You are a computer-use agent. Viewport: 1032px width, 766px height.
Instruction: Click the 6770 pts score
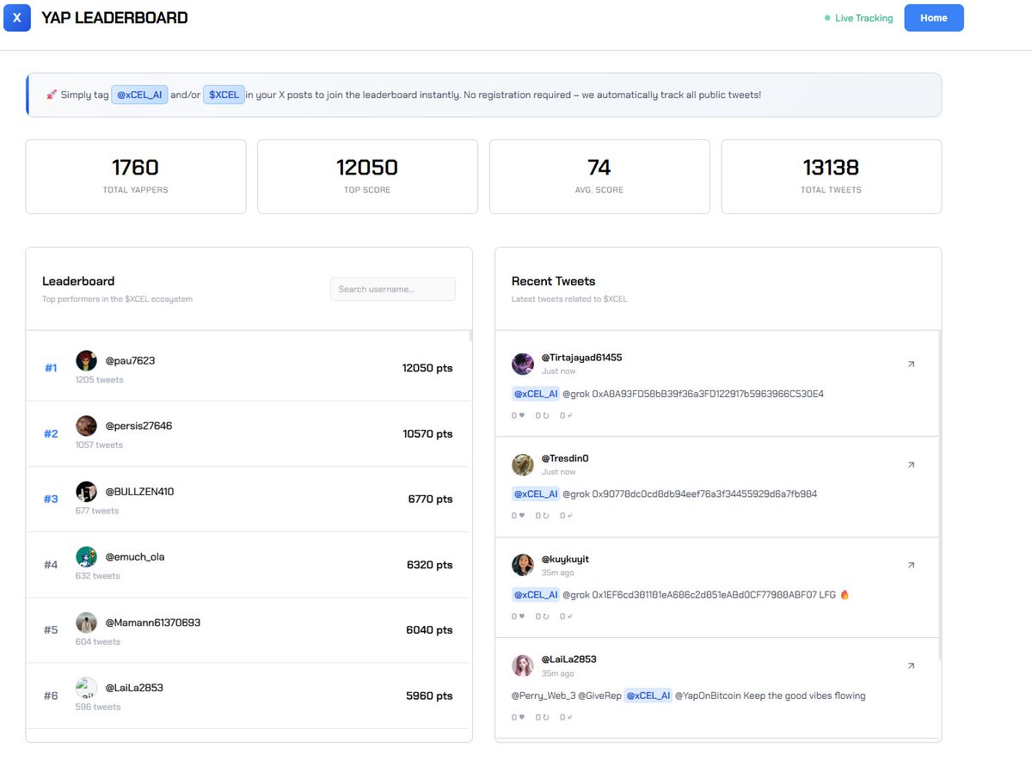tap(430, 499)
